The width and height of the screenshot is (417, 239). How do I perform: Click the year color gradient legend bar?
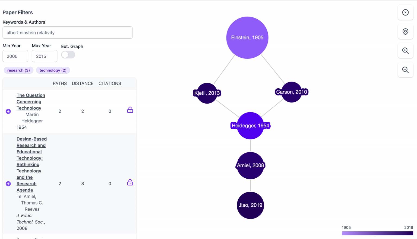(x=377, y=233)
